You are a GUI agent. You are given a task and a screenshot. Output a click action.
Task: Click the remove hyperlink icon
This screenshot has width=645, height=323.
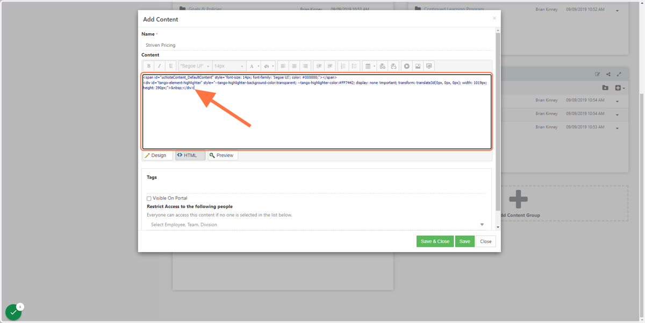393,66
